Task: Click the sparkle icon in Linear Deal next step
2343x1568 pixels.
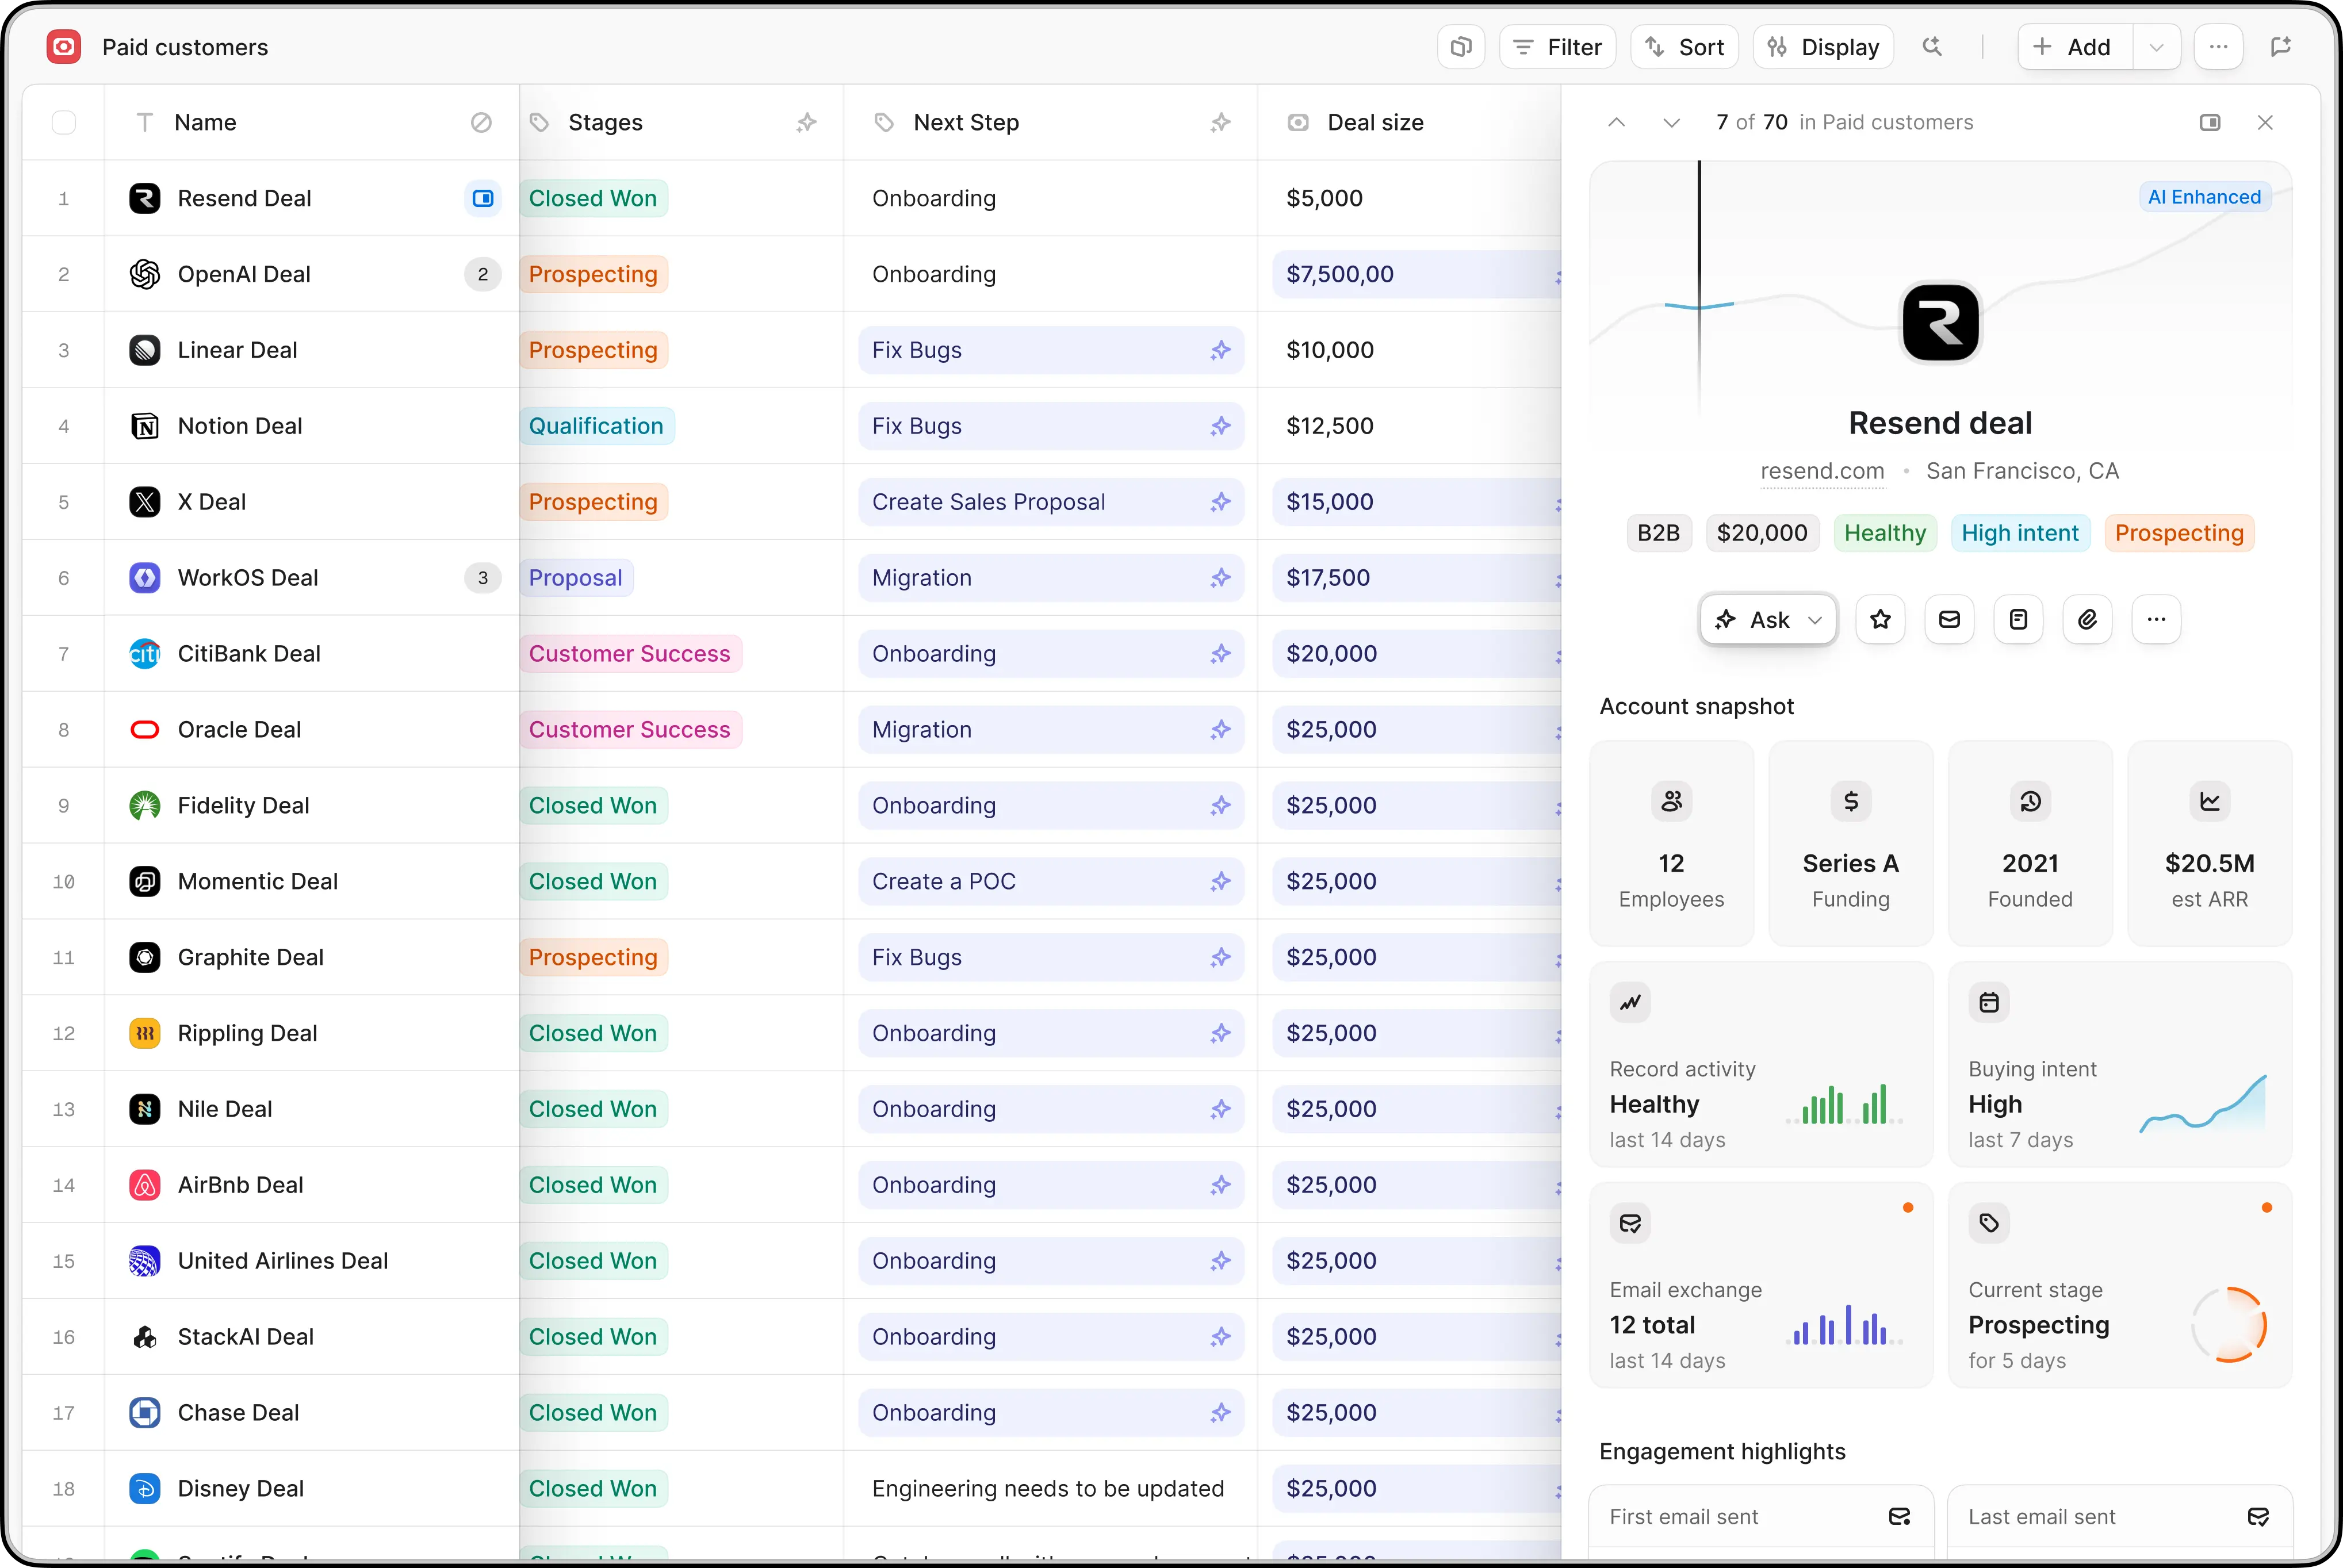Action: (1220, 350)
